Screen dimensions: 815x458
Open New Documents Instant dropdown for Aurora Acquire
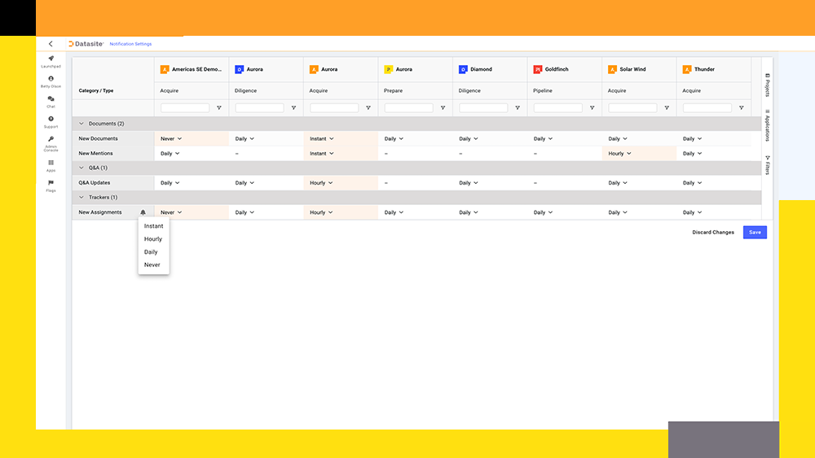(x=322, y=138)
